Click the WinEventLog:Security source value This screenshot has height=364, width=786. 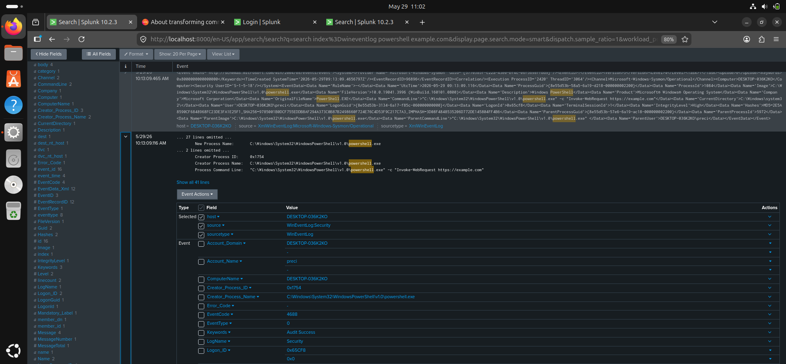pos(309,226)
